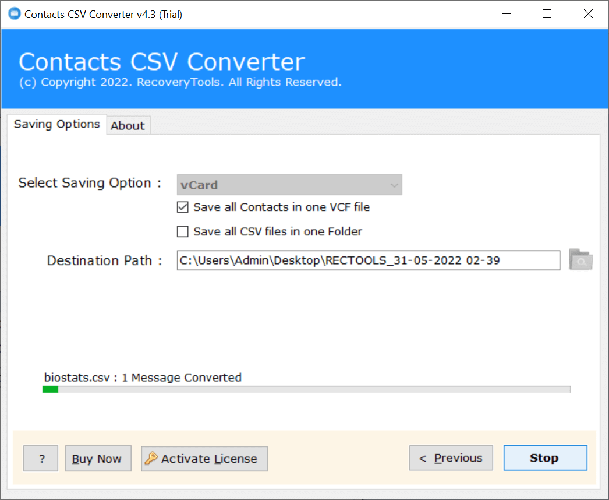609x500 pixels.
Task: Click the Buy Now button
Action: pyautogui.click(x=97, y=459)
